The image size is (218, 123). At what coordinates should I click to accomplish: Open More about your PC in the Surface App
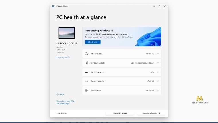66,102
